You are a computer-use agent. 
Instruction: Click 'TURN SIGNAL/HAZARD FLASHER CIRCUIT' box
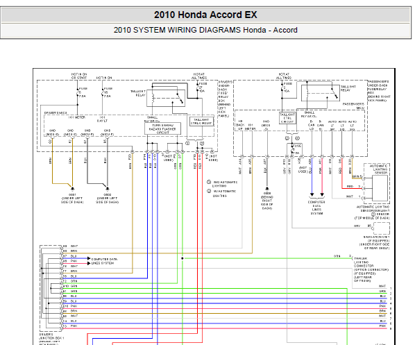[163, 128]
